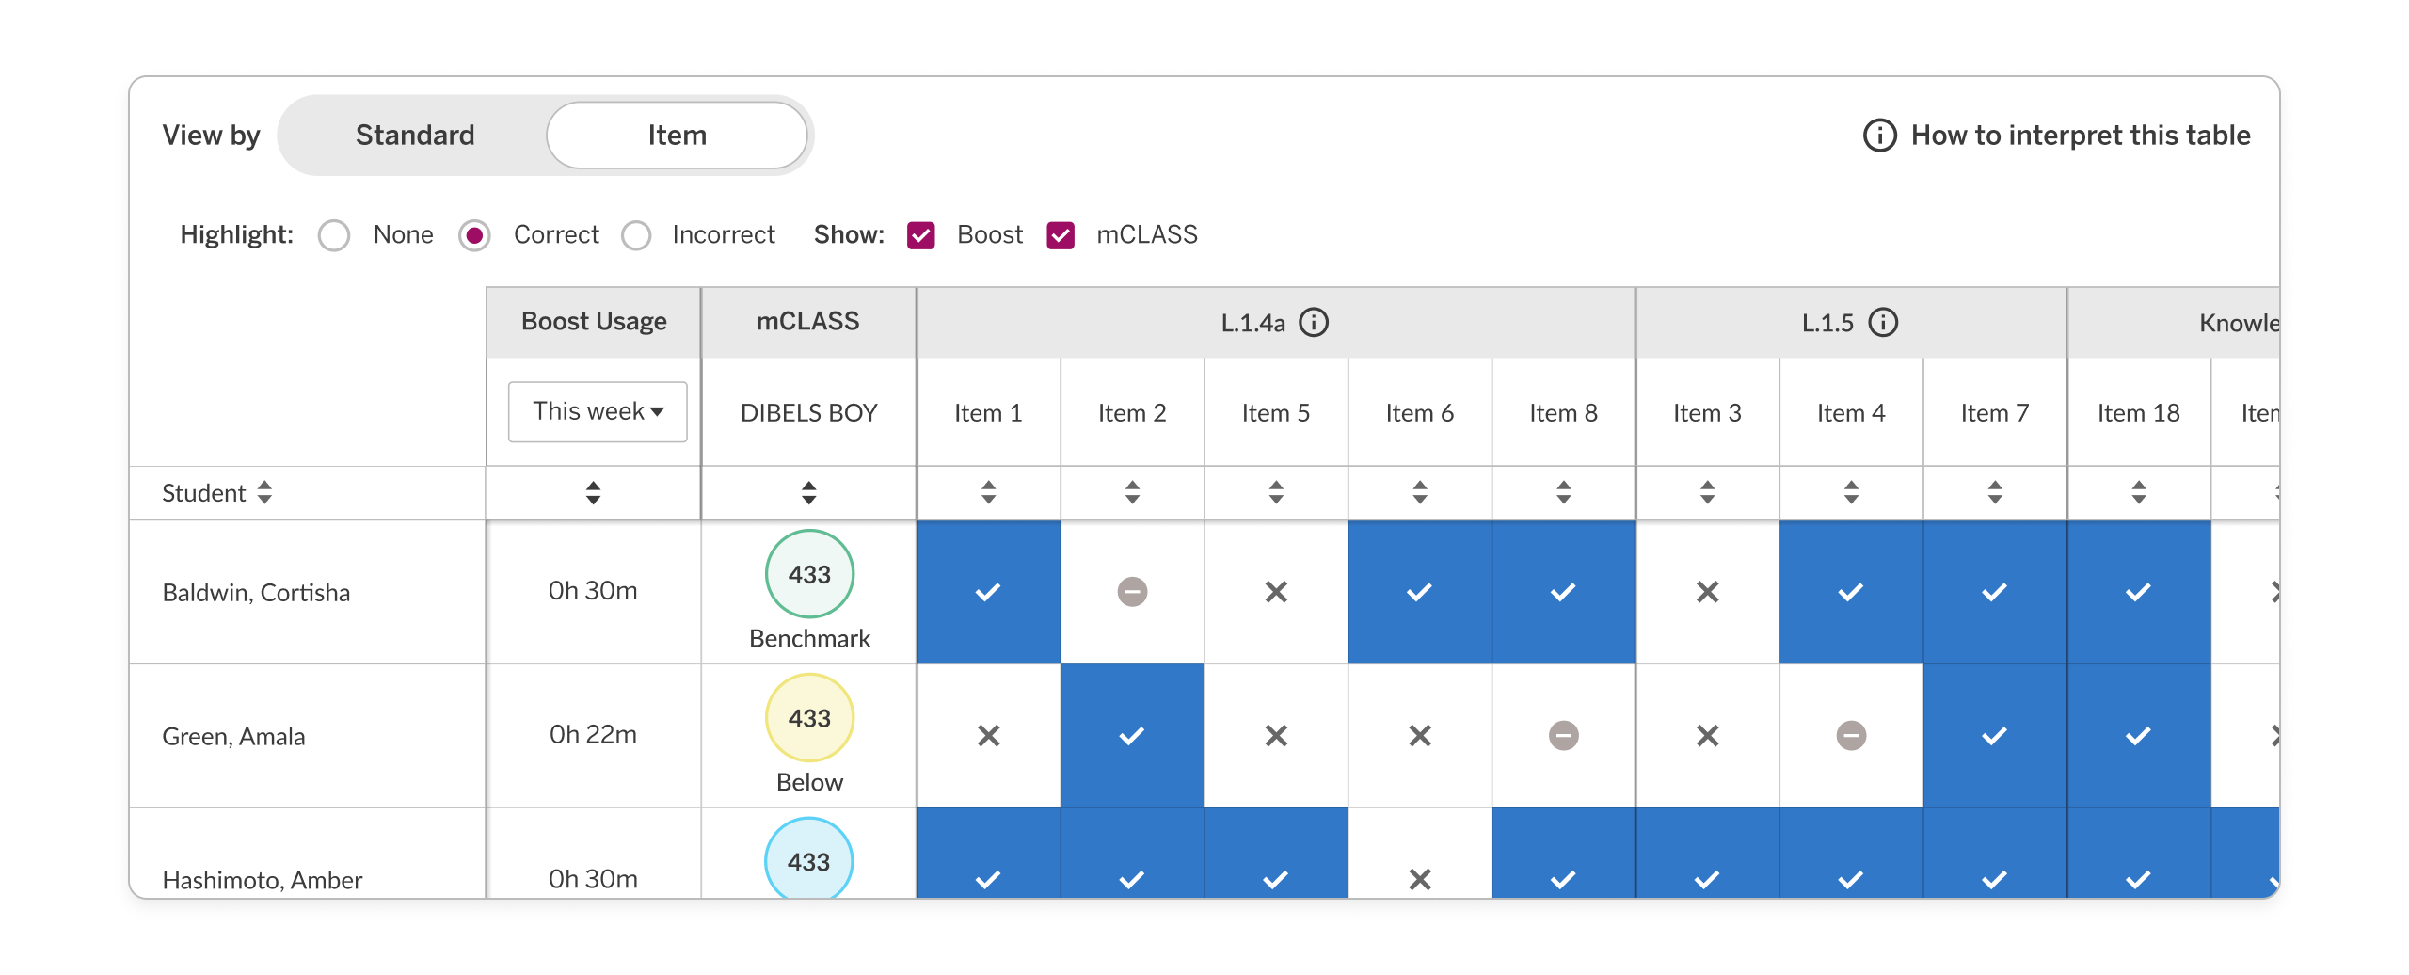Select the dash icon in Item 8 for Green, Amala
The height and width of the screenshot is (975, 2409).
point(1562,735)
